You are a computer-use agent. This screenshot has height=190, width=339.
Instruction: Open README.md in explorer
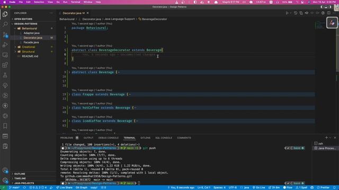30,56
